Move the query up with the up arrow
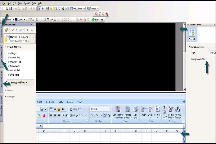Viewport: 216px width, 144px height. pyautogui.click(x=28, y=30)
